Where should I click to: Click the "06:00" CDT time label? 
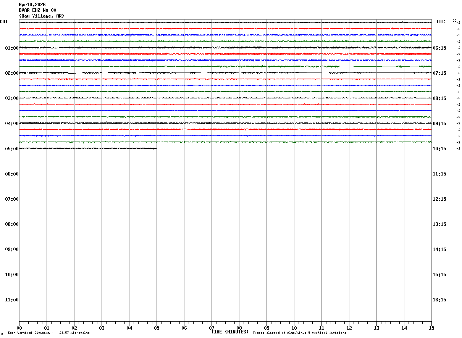(12, 174)
